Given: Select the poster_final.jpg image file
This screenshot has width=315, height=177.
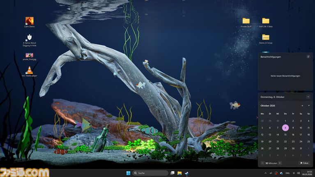Looking at the screenshot, I should pos(29,56).
